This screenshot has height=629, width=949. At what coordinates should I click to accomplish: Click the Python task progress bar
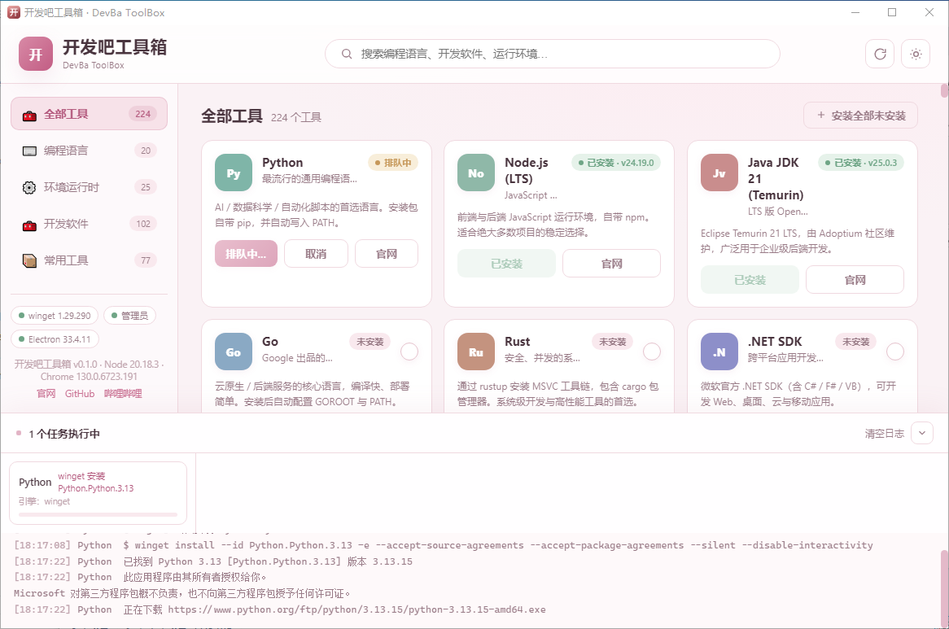coord(98,515)
